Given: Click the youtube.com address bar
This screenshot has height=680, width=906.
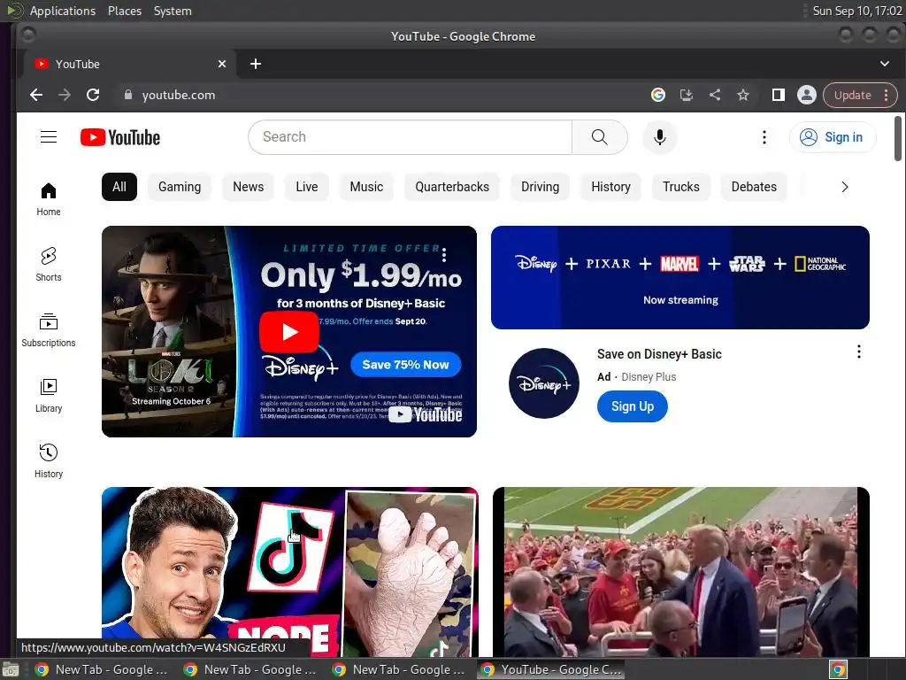Looking at the screenshot, I should [381, 95].
